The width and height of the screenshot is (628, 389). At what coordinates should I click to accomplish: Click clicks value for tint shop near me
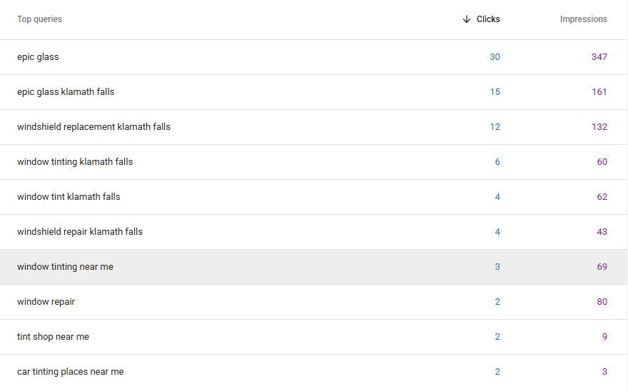click(x=497, y=337)
